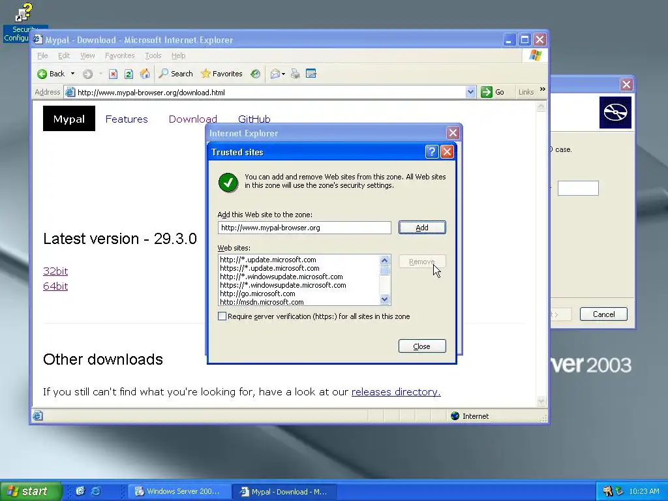Click the Mypal - Download taskbar button
The height and width of the screenshot is (501, 668).
tap(285, 491)
